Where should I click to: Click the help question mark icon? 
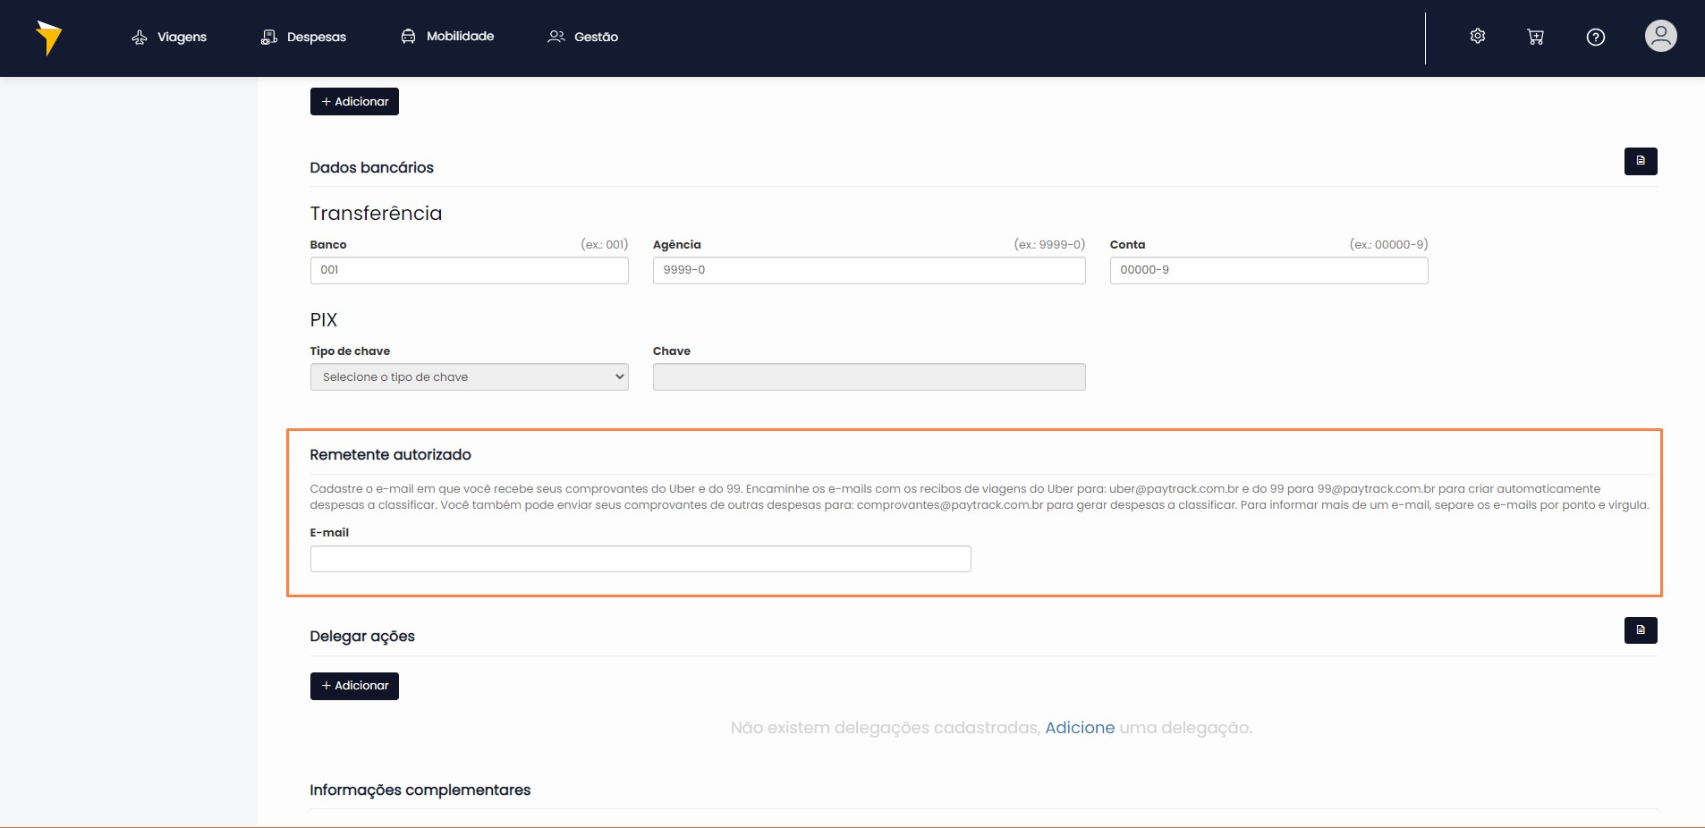(1595, 37)
